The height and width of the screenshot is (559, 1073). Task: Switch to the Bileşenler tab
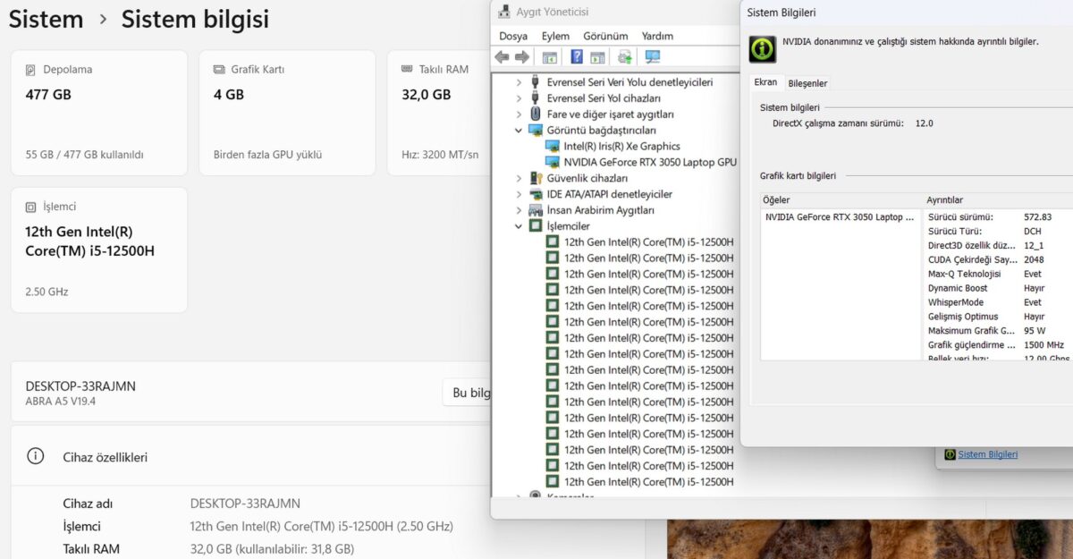(x=807, y=83)
